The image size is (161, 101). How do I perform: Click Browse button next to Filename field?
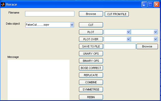[91, 14]
